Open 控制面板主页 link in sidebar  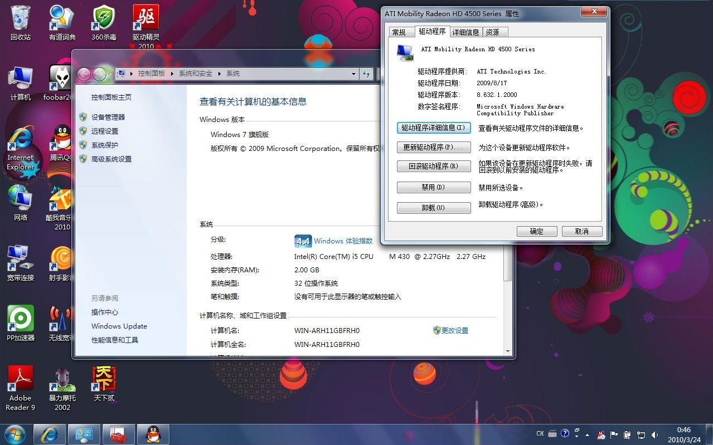[x=111, y=97]
